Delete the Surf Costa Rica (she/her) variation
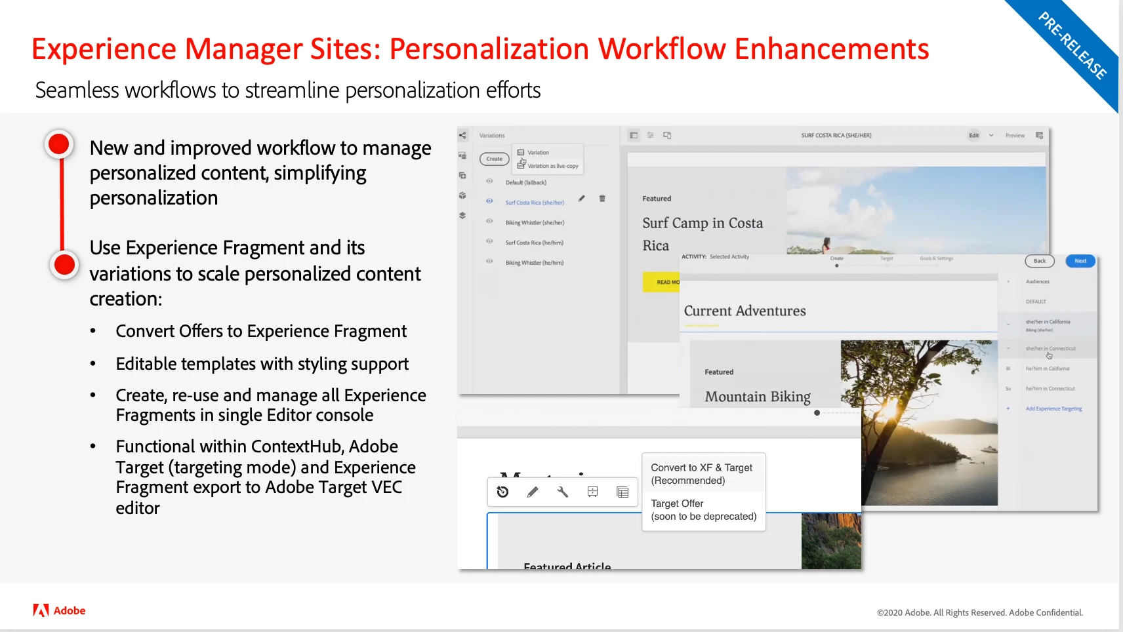 tap(602, 198)
